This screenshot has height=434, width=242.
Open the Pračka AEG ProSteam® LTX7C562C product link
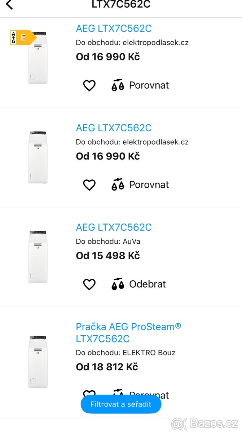[128, 332]
